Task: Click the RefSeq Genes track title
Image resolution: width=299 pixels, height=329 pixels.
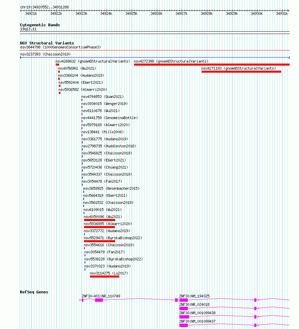Action: coord(34,292)
